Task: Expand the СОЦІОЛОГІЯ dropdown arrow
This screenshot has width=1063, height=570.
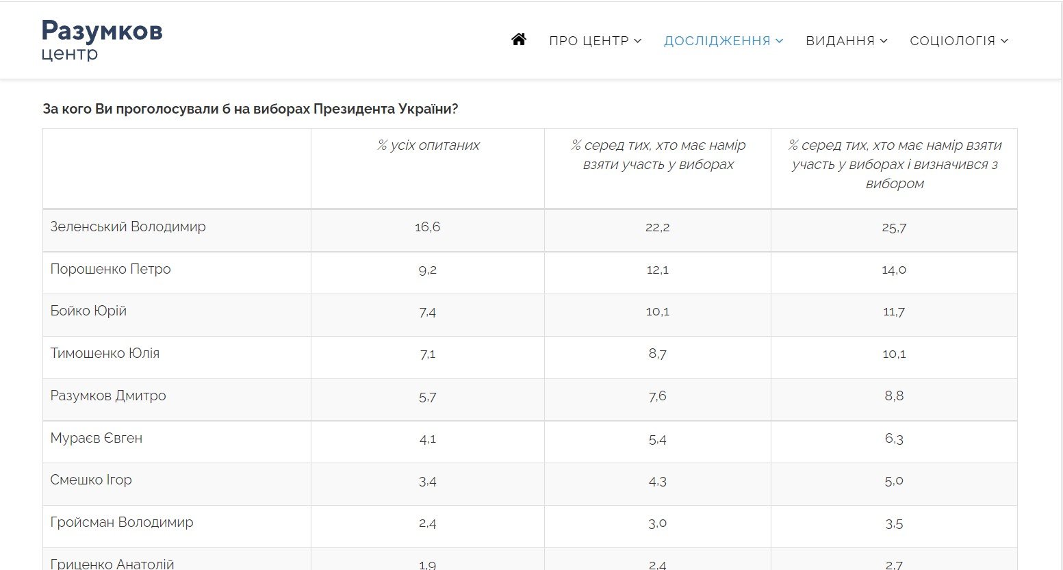Action: point(1004,41)
